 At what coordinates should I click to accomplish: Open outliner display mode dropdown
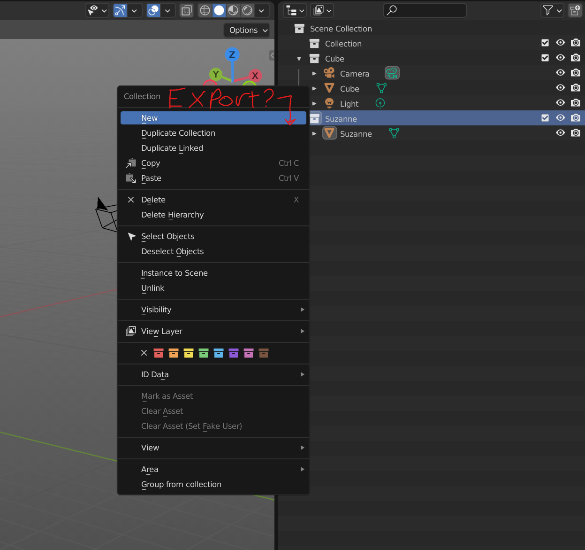click(295, 10)
